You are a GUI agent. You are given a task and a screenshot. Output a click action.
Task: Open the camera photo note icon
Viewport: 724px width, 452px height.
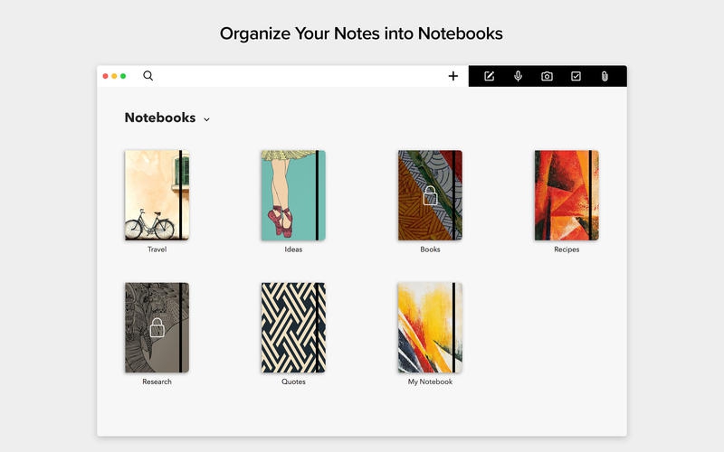(547, 76)
